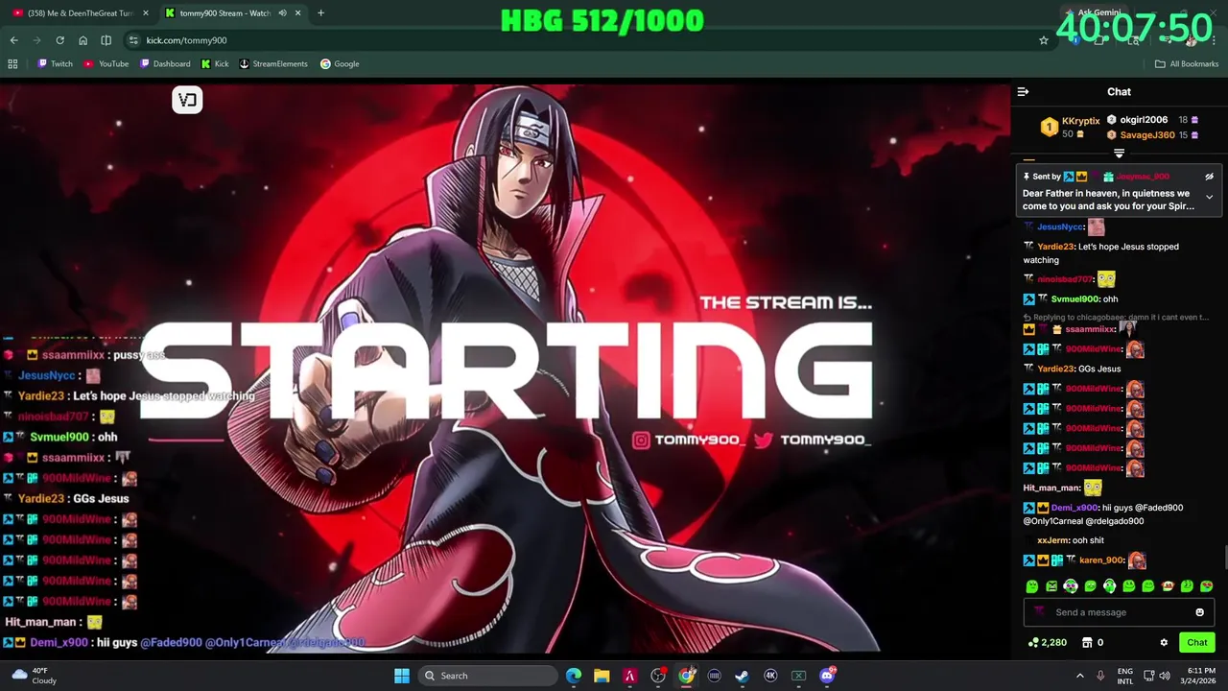Open Discord from the taskbar
Image resolution: width=1228 pixels, height=691 pixels.
pyautogui.click(x=827, y=676)
